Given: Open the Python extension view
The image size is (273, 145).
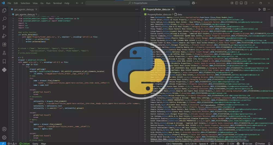Looking at the screenshot, I should click(x=4, y=70).
